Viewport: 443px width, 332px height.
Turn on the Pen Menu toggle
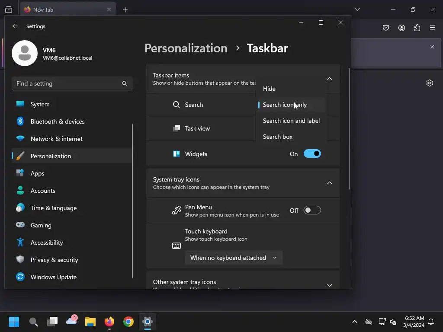click(312, 211)
